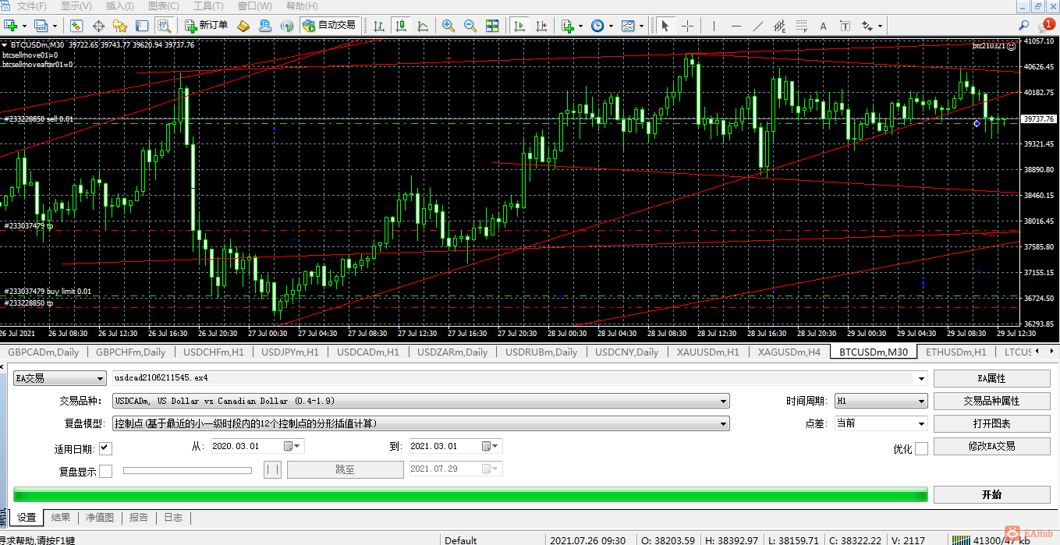
Task: Zoom in the chart
Action: [448, 26]
